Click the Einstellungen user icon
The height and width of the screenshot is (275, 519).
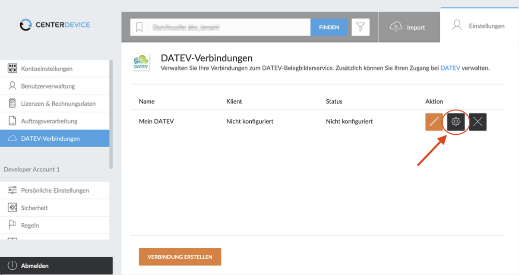tap(457, 25)
